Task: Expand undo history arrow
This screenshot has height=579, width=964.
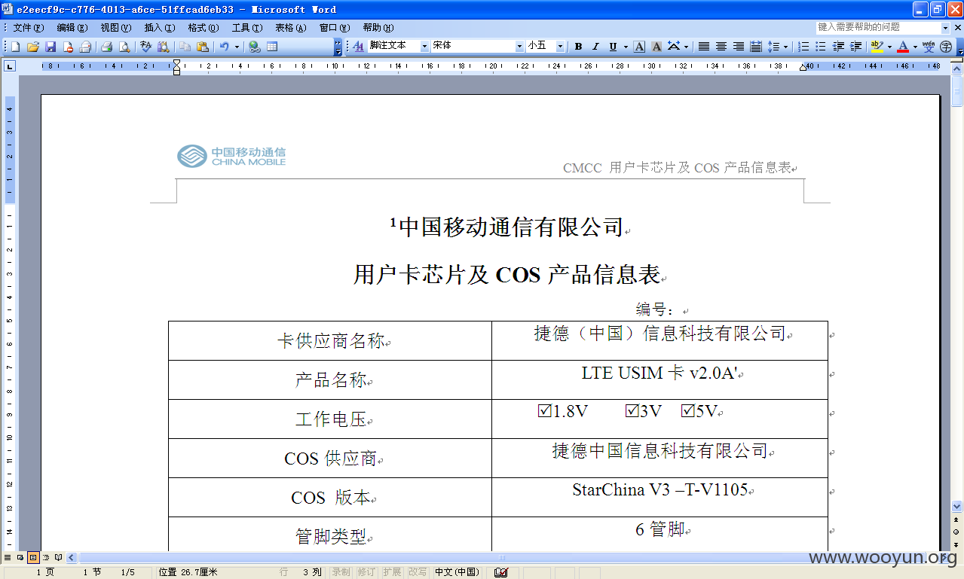Action: click(236, 47)
